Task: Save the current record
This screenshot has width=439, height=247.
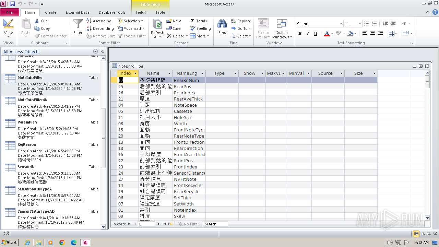Action: click(x=174, y=28)
